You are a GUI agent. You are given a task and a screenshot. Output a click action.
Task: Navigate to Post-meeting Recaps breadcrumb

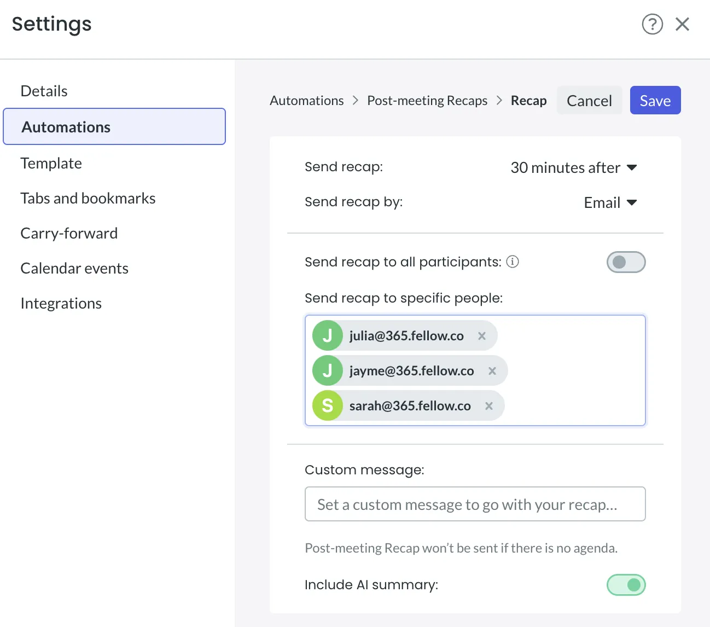(427, 101)
